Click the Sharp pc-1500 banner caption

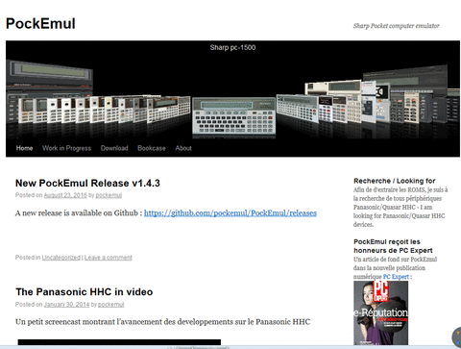[232, 47]
